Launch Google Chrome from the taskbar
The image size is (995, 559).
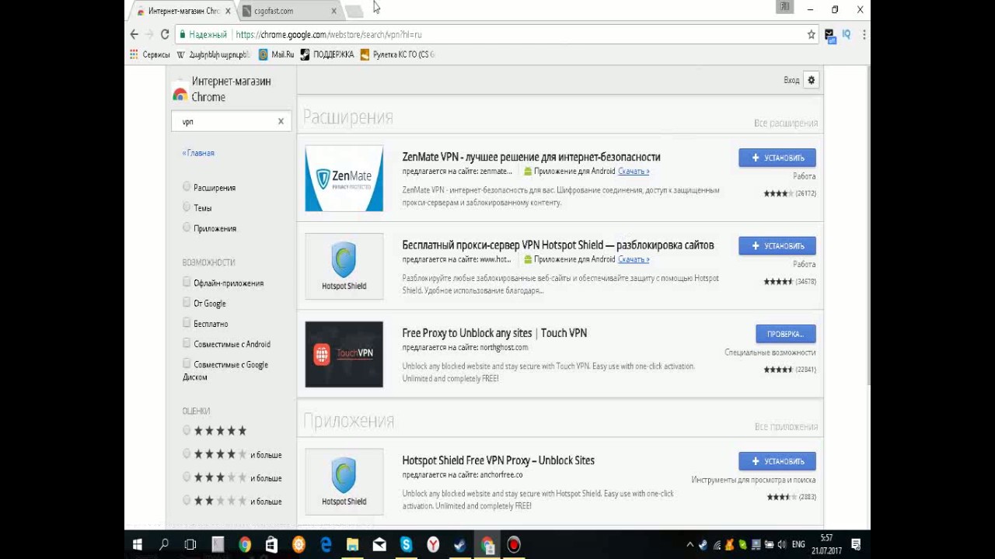coord(245,544)
